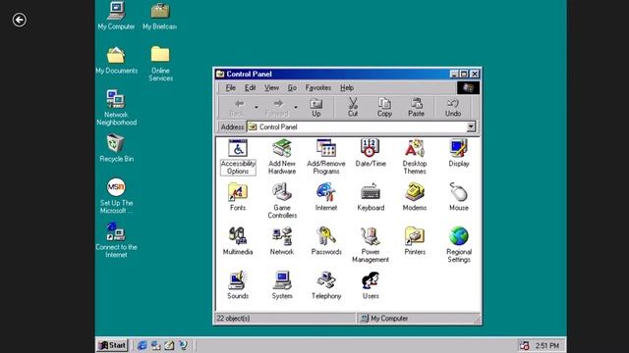Open Game Controllers applet

[x=282, y=201]
